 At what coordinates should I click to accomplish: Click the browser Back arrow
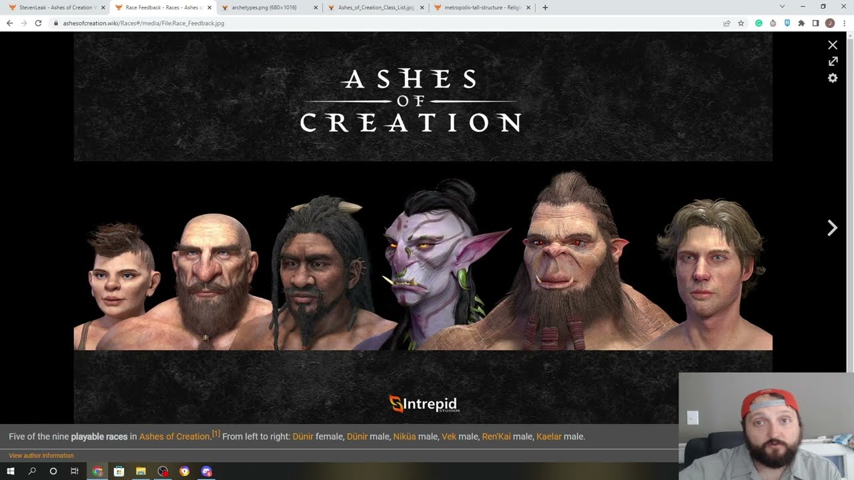[x=9, y=23]
